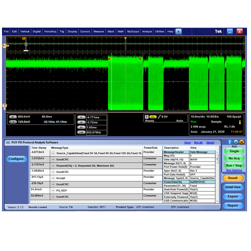Click the PGY-PD software logo icon
The width and height of the screenshot is (251, 251).
pyautogui.click(x=8, y=143)
